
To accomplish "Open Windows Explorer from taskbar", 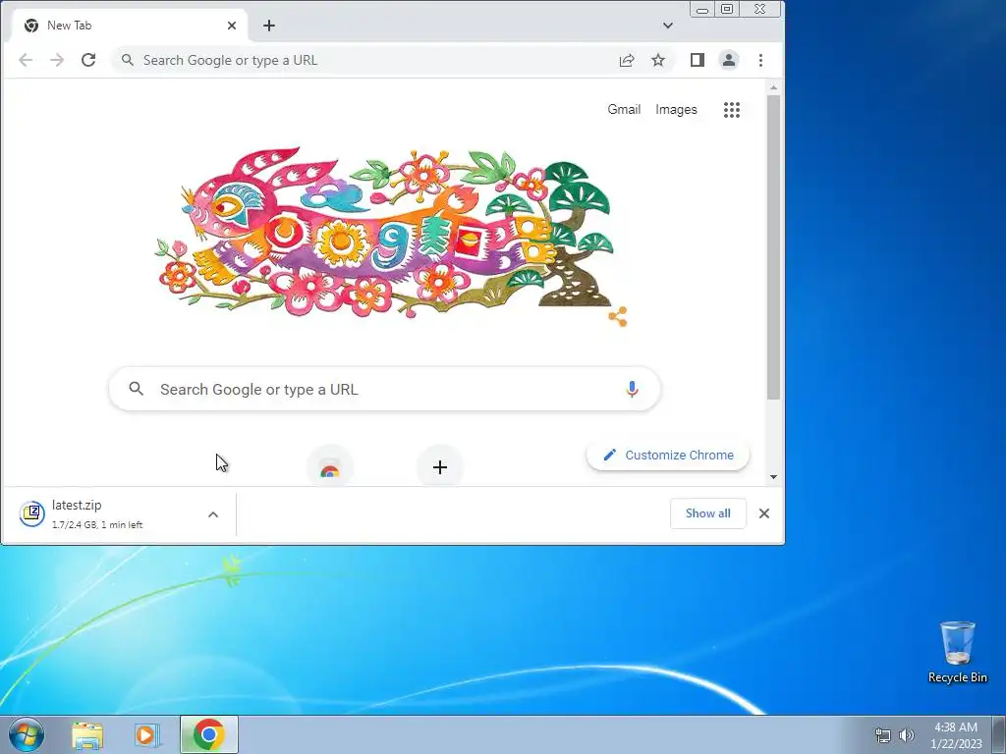I will [x=87, y=734].
